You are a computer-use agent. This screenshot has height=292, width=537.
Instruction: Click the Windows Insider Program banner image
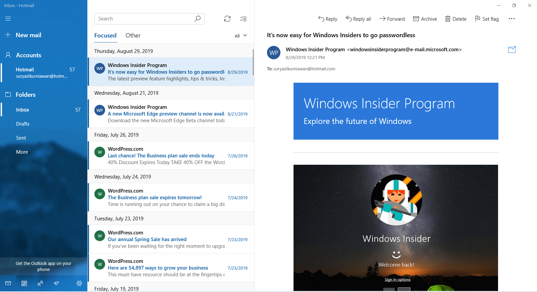(x=396, y=111)
